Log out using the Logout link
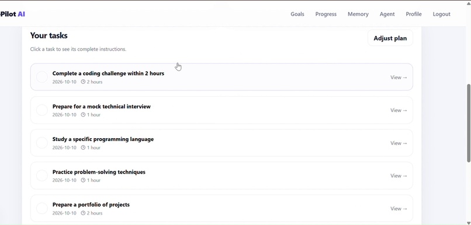 [441, 14]
